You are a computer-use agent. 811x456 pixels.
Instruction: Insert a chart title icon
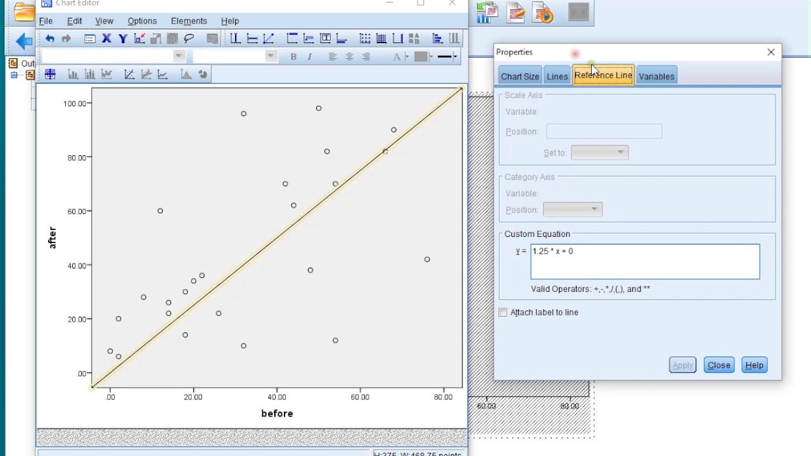[x=292, y=39]
